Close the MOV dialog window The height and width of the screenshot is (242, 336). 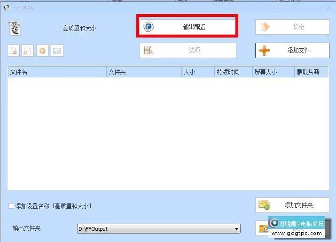click(328, 8)
